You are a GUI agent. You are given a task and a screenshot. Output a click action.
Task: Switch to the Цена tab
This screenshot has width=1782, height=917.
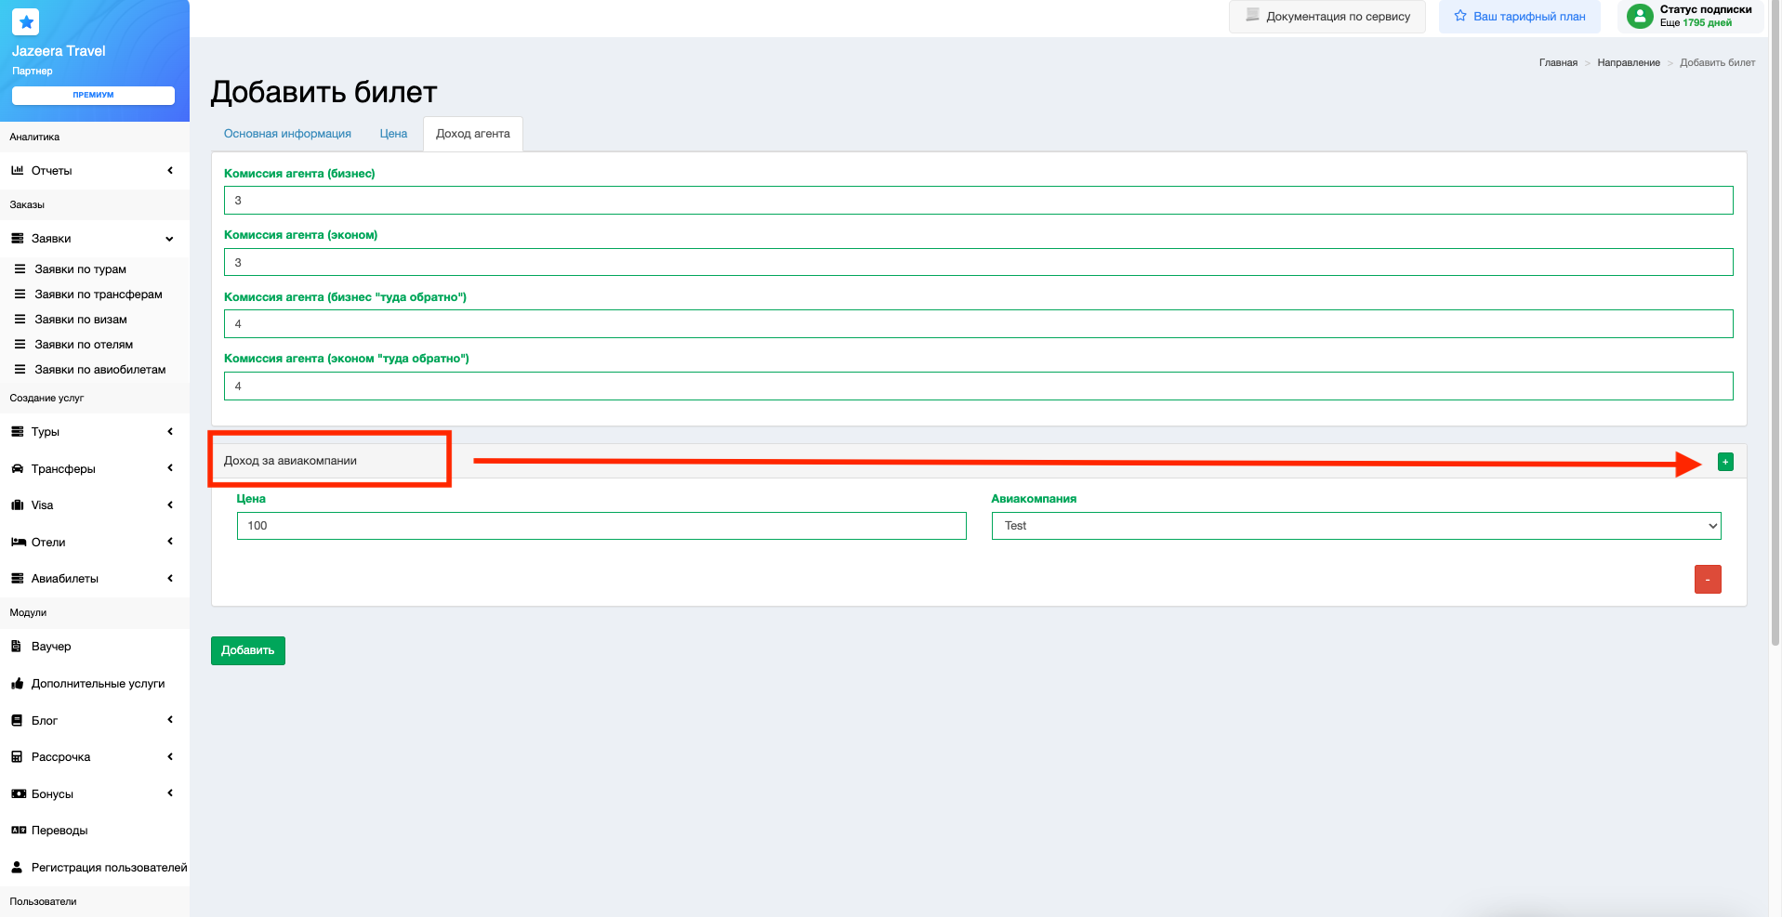tap(393, 134)
